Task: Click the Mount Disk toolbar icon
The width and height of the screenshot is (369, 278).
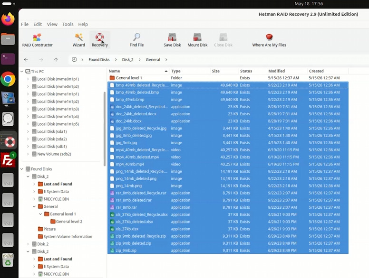Action: click(197, 40)
